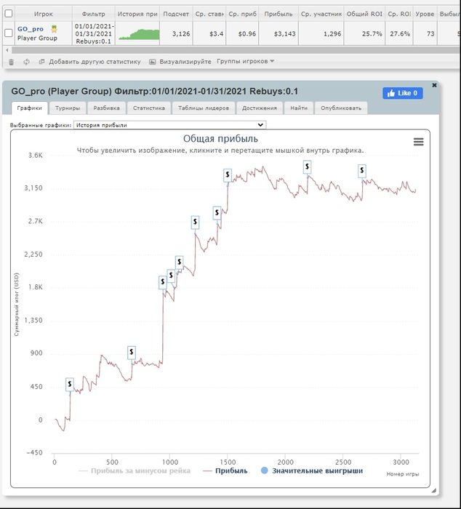Click the image icon beside Визуализируйте
This screenshot has width=461, height=509.
click(152, 61)
